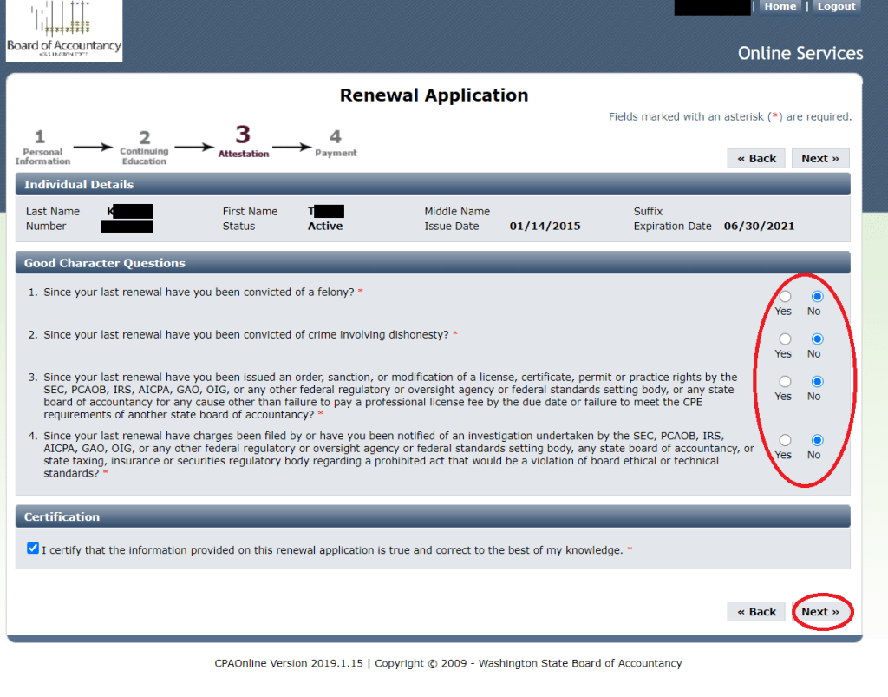Go to step 2 Continuing Education
The width and height of the screenshot is (888, 697).
click(x=144, y=148)
